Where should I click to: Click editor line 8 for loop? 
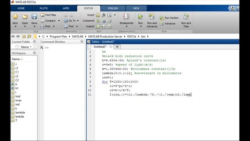(x=120, y=82)
